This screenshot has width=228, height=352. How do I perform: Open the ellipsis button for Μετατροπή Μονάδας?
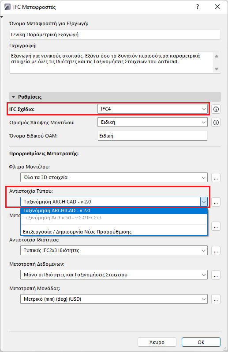[216, 299]
